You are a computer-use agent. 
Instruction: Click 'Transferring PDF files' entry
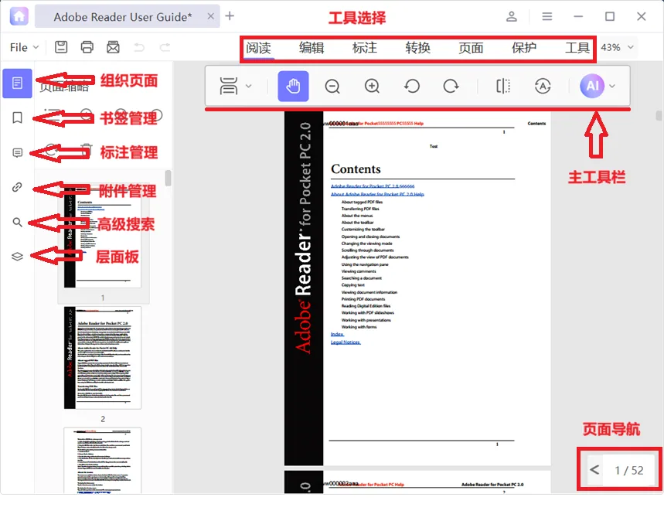(x=360, y=209)
